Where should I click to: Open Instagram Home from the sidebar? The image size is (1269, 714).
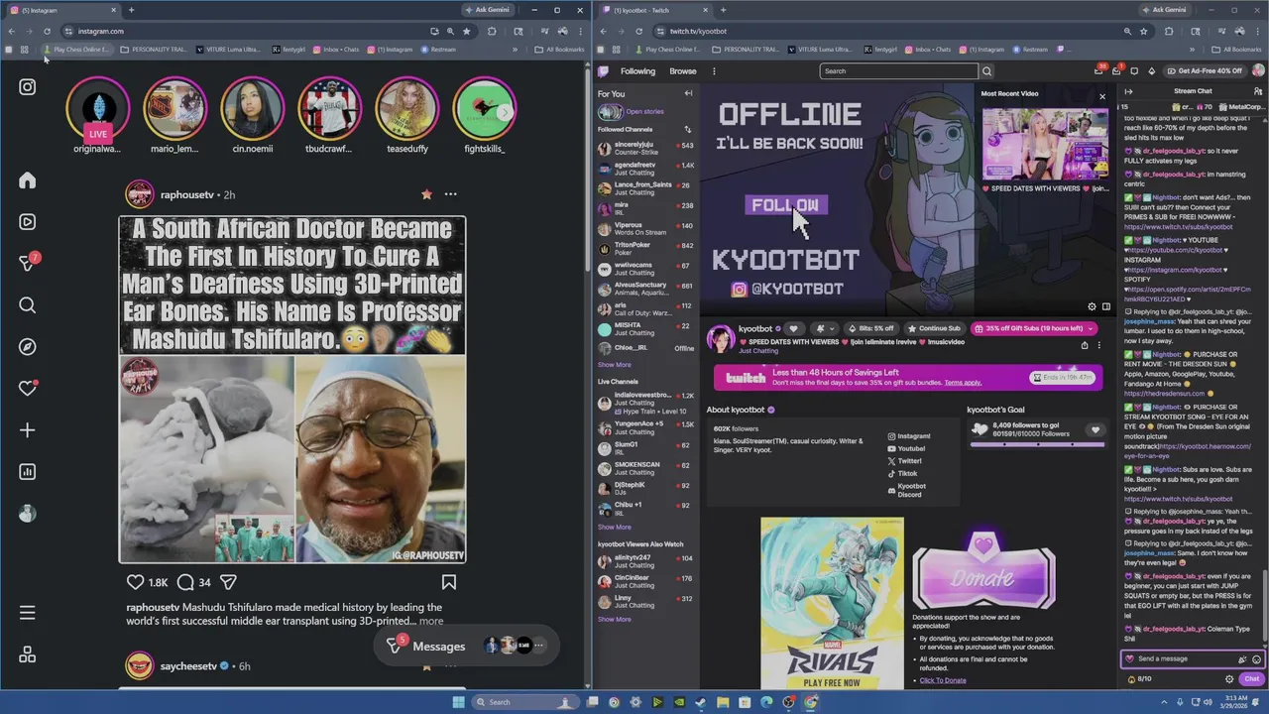click(x=28, y=180)
